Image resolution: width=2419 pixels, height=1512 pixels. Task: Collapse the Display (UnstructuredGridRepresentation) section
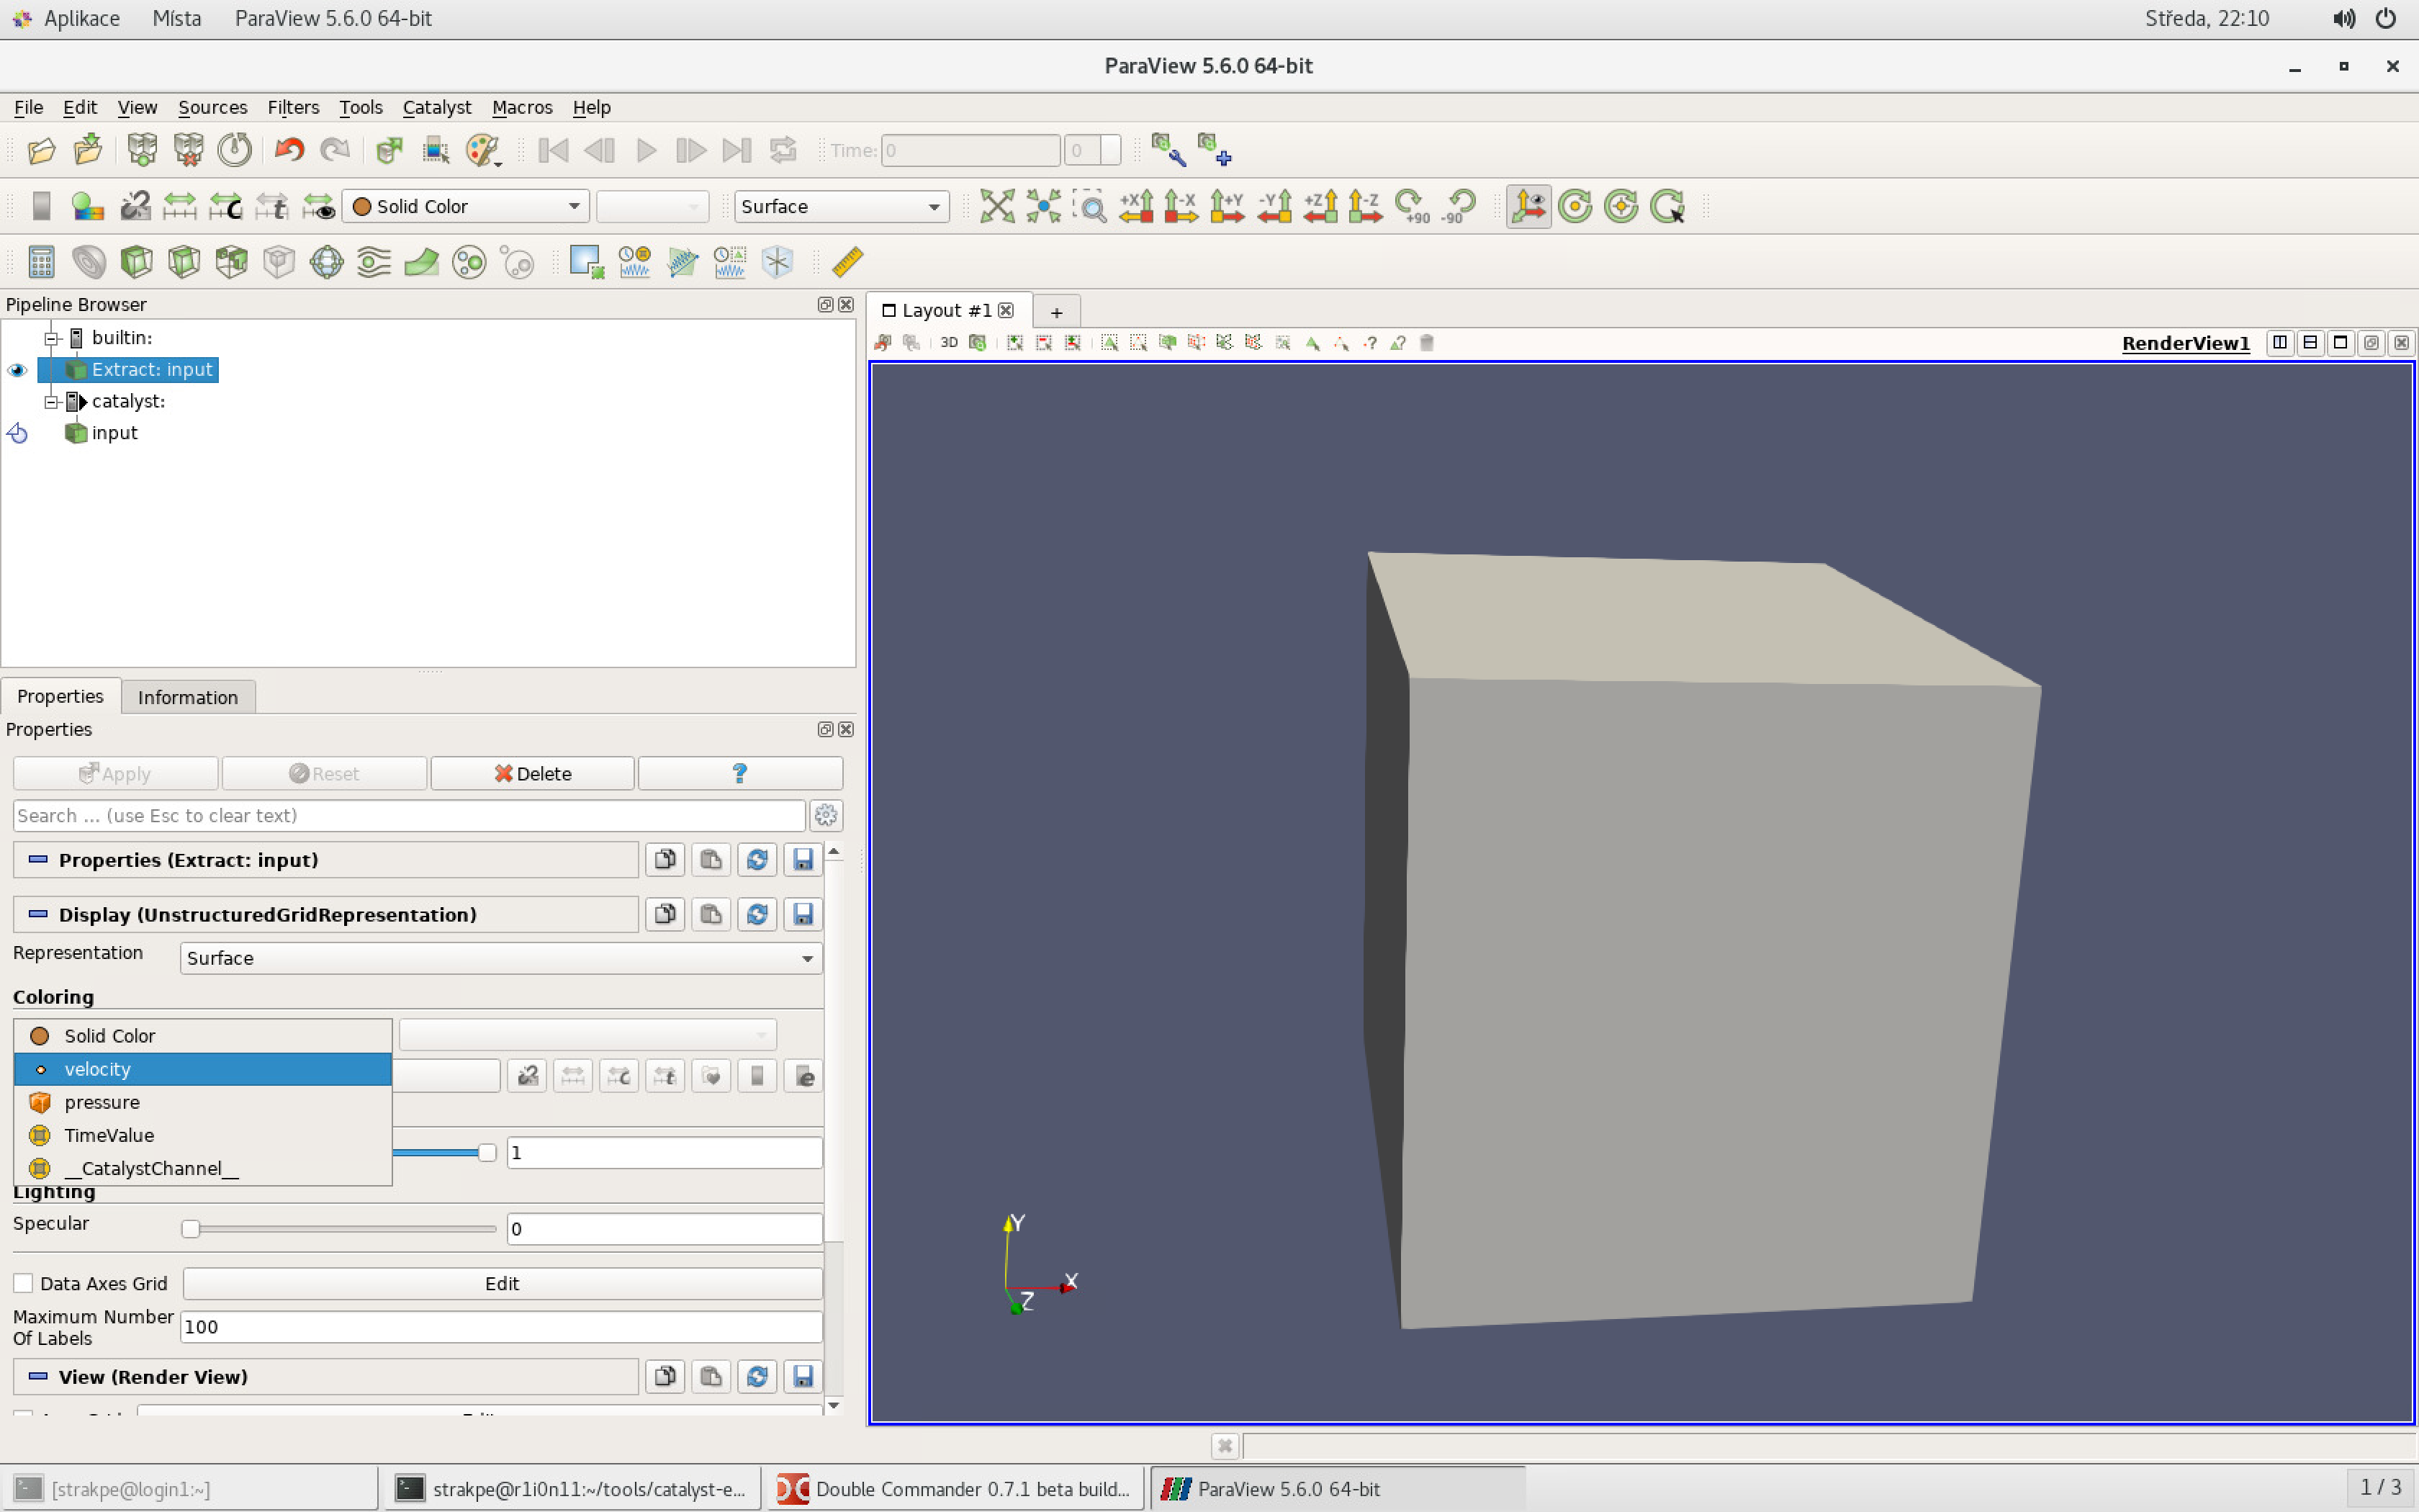tap(38, 914)
